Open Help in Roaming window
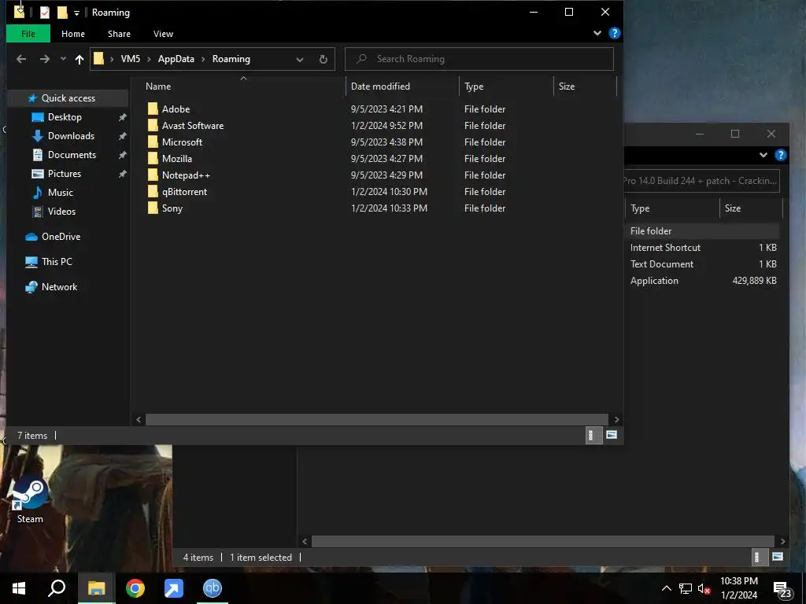Image resolution: width=806 pixels, height=604 pixels. coord(614,33)
